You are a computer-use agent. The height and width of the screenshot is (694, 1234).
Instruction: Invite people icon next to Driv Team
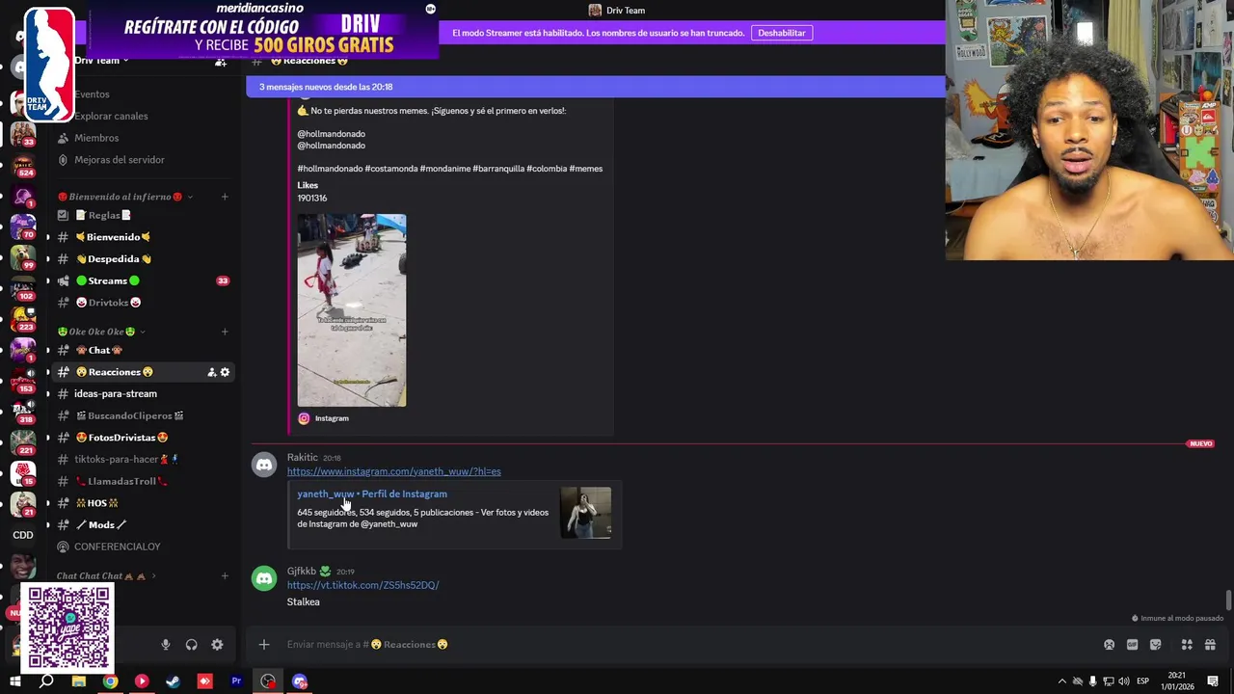point(221,61)
